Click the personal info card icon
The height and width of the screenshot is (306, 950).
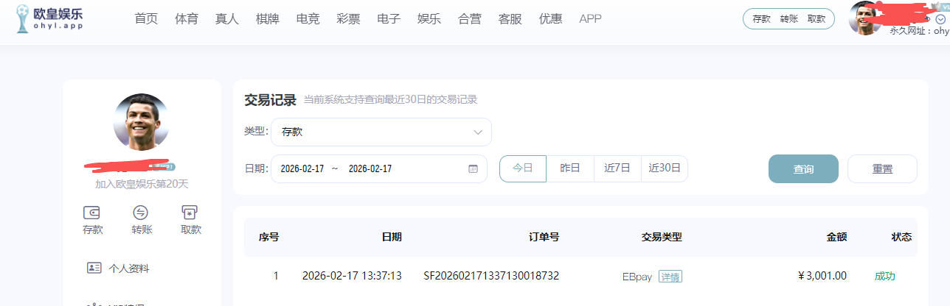94,268
